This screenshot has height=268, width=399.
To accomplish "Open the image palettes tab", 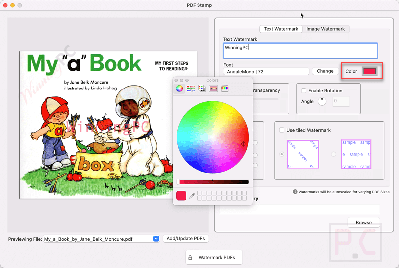I will [x=213, y=89].
